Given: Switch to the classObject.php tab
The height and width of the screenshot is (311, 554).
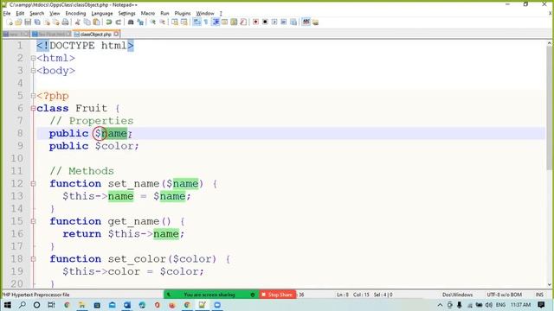Looking at the screenshot, I should click(x=95, y=35).
